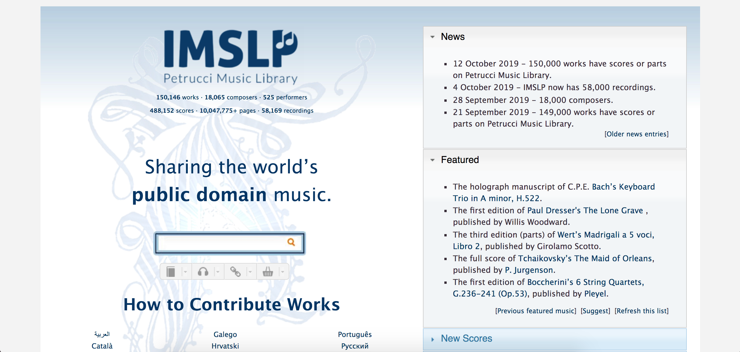Open the 525 performers link
Image resolution: width=740 pixels, height=352 pixels.
click(x=285, y=97)
